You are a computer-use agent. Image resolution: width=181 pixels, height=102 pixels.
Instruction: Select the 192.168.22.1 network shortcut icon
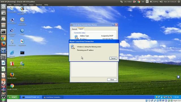22,65
